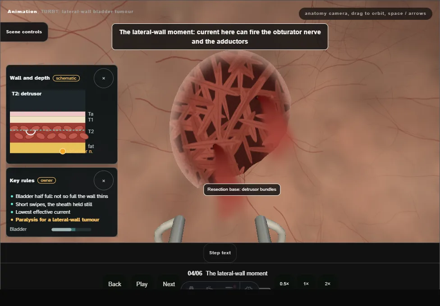Set playback speed to 1×
The width and height of the screenshot is (440, 306).
click(306, 283)
